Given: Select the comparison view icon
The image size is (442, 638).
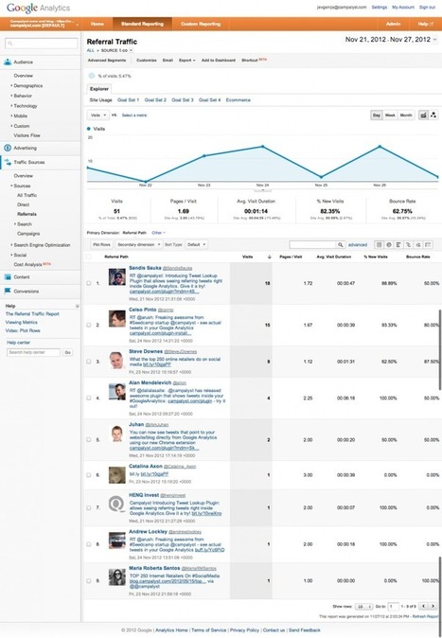Looking at the screenshot, I should click(x=408, y=244).
